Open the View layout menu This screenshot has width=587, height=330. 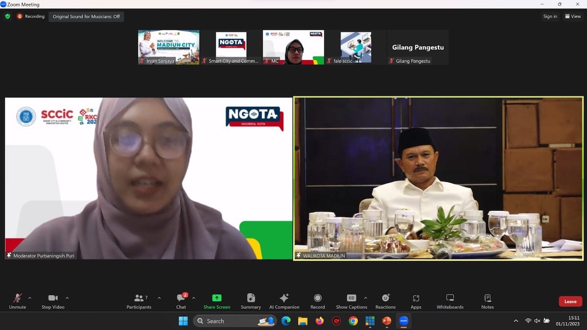click(573, 16)
